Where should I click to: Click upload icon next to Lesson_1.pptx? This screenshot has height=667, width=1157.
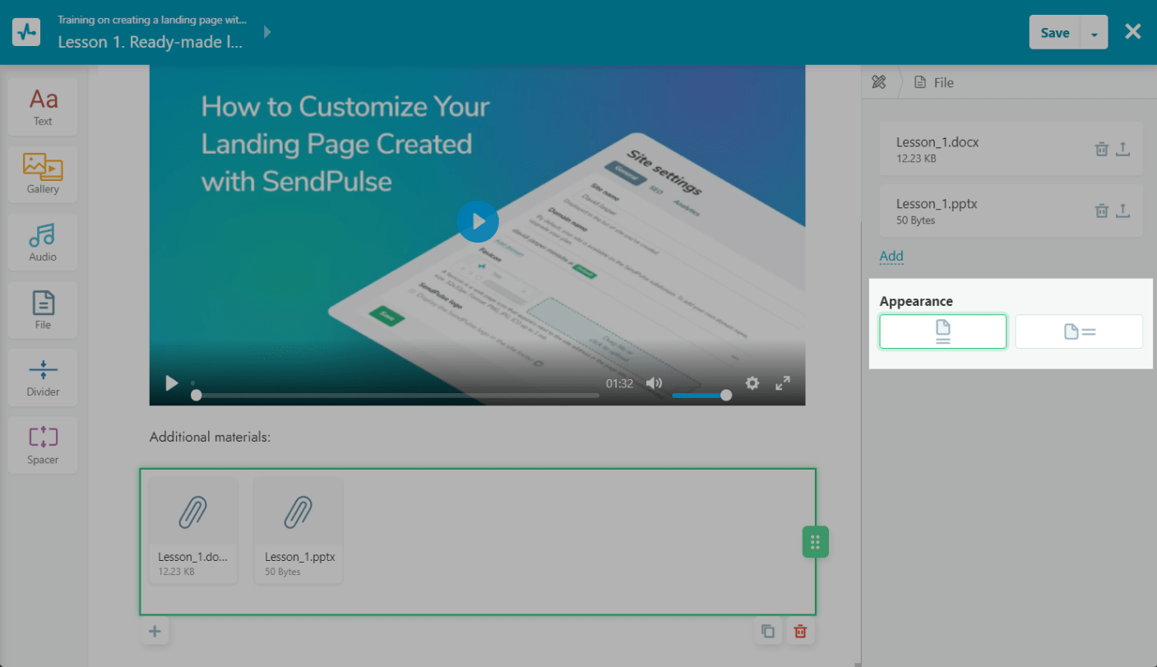[1123, 211]
